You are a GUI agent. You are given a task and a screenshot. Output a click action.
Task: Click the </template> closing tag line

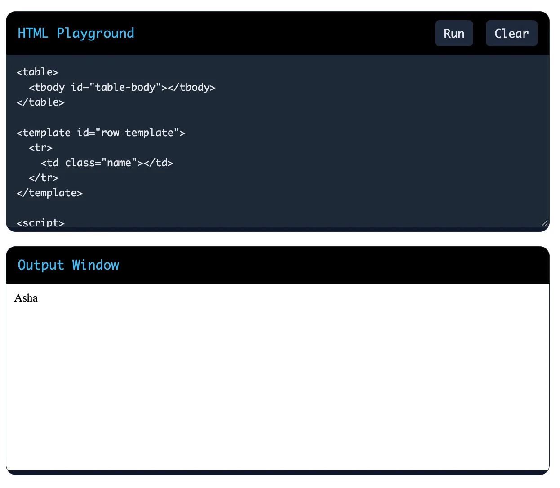(x=49, y=193)
